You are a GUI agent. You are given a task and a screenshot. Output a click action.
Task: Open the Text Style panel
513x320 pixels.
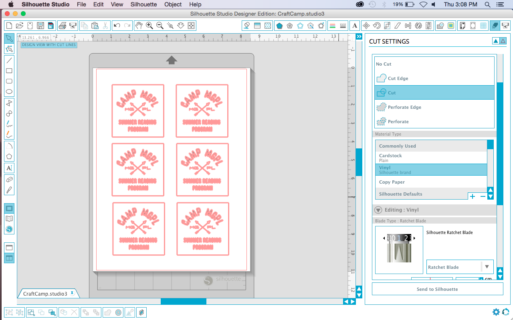pyautogui.click(x=355, y=26)
